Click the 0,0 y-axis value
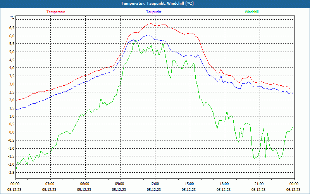The width and height of the screenshot is (310, 194). pos(12,132)
